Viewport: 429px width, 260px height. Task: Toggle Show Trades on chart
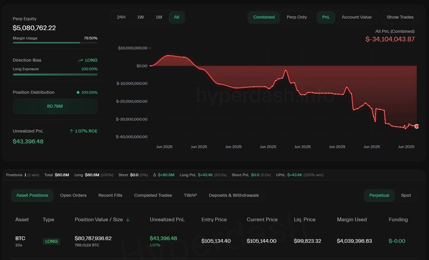coord(400,17)
